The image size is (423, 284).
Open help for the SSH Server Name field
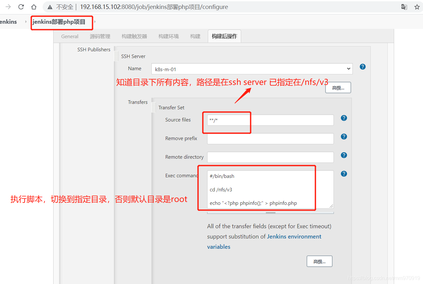(x=363, y=67)
